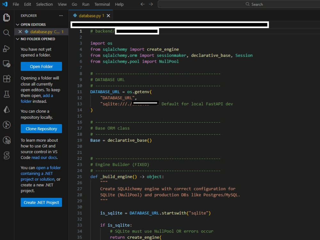
Task: Collapse the No Folder Opened section
Action: 18,39
